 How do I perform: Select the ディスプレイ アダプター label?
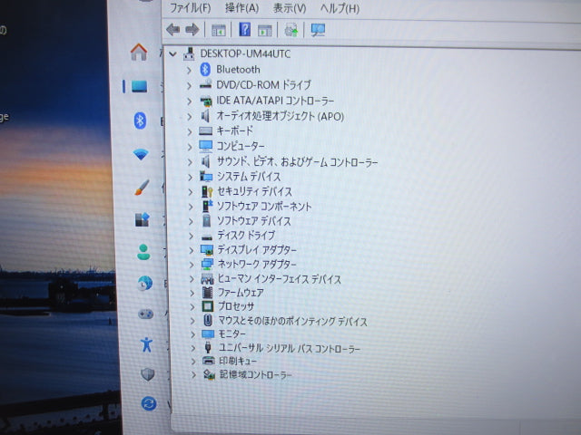point(257,250)
